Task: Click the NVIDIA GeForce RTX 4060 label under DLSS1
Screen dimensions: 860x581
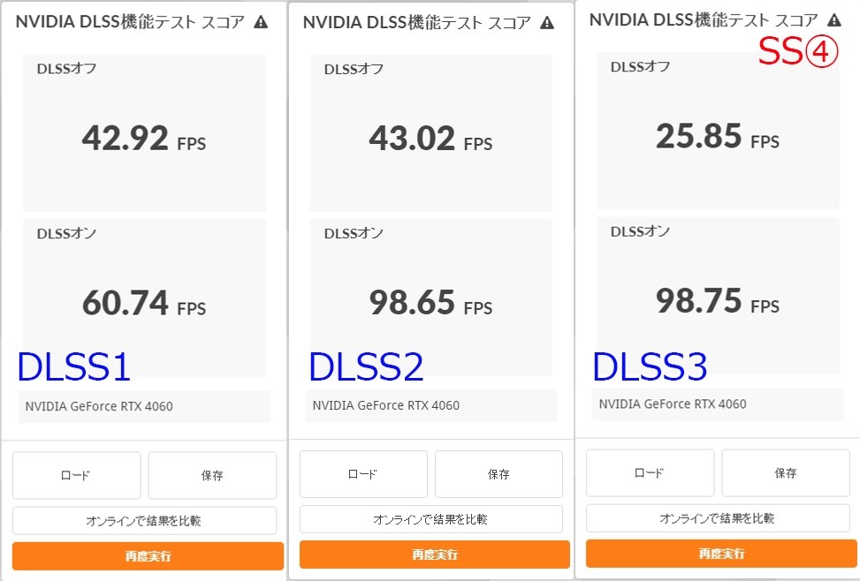Action: pos(144,405)
